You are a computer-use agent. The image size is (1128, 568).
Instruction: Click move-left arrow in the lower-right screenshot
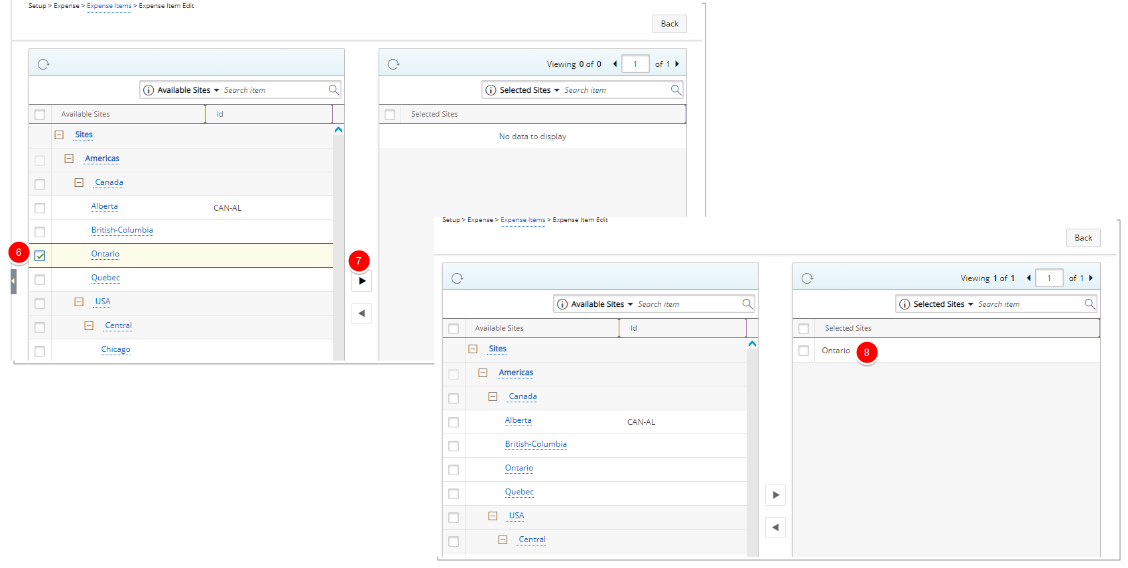point(775,528)
